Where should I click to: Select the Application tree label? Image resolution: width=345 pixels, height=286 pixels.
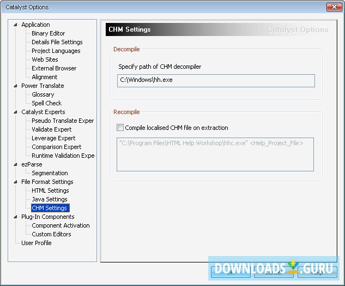[x=35, y=25]
